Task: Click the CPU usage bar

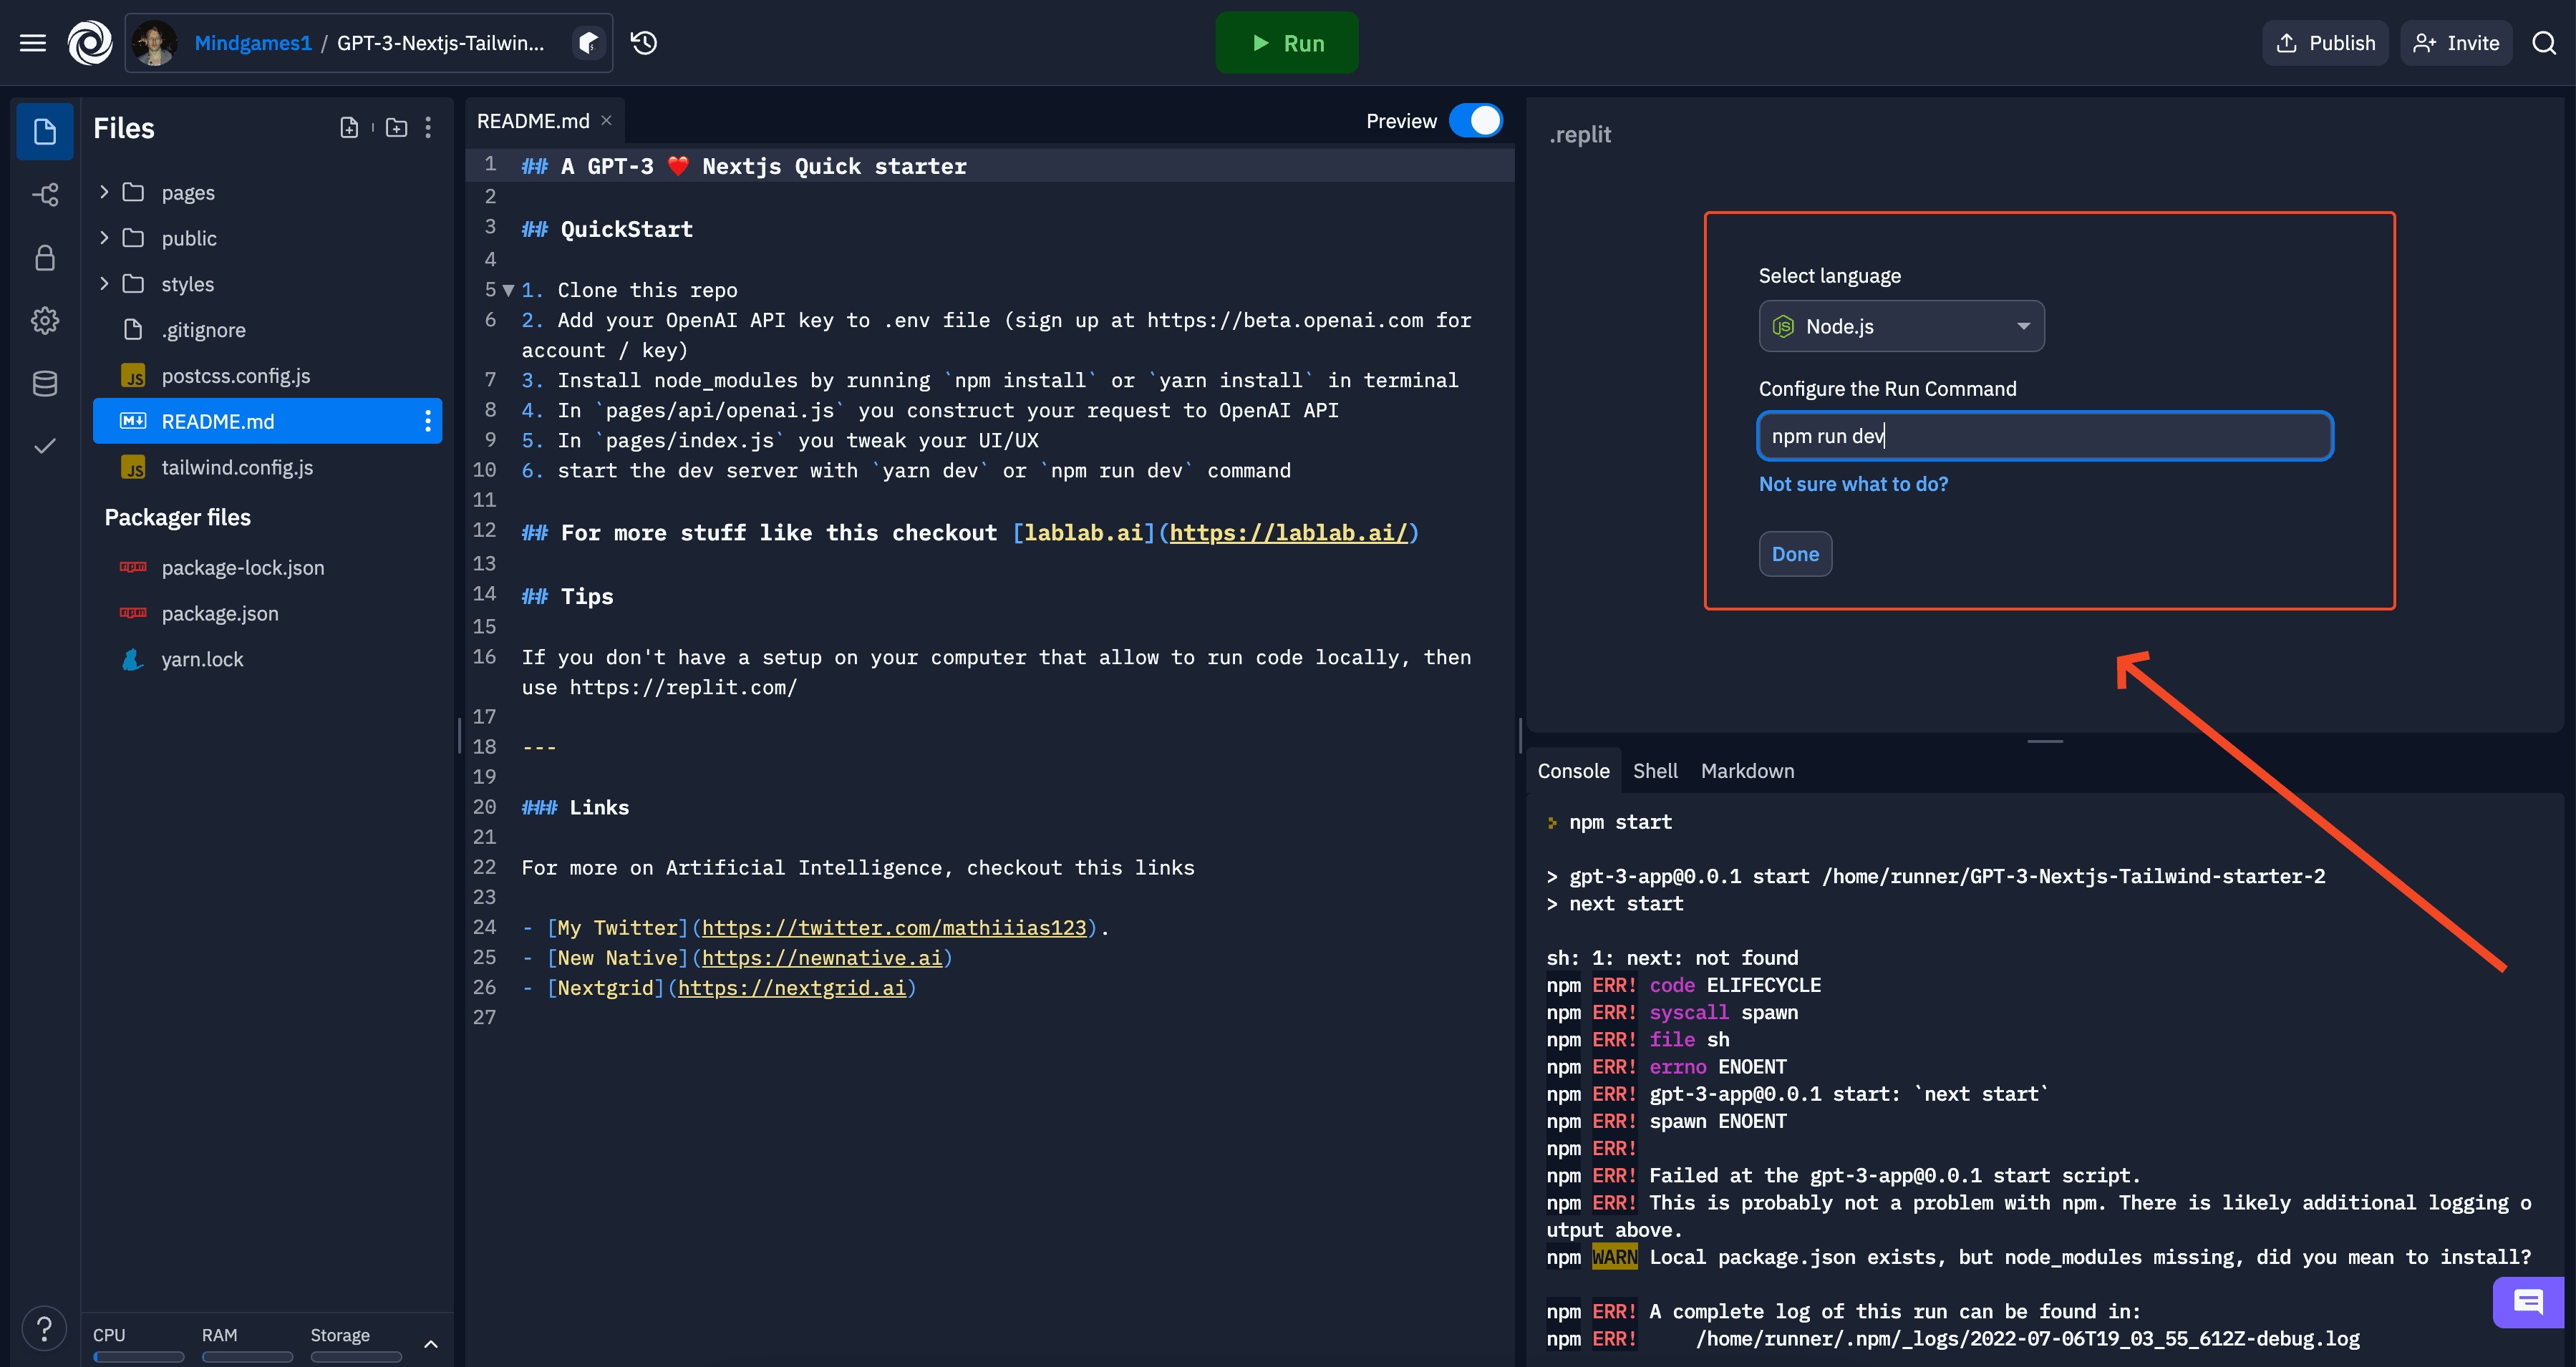Action: coord(138,1357)
